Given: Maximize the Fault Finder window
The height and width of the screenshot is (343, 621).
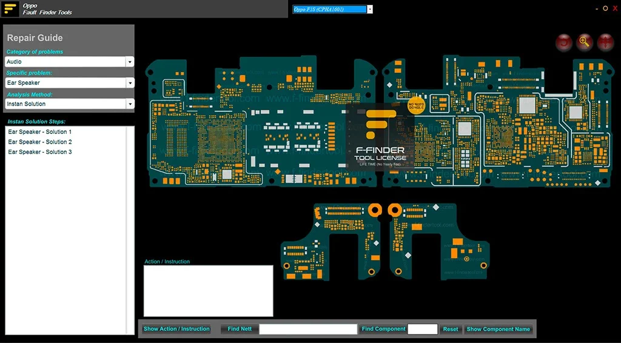Looking at the screenshot, I should [x=605, y=8].
